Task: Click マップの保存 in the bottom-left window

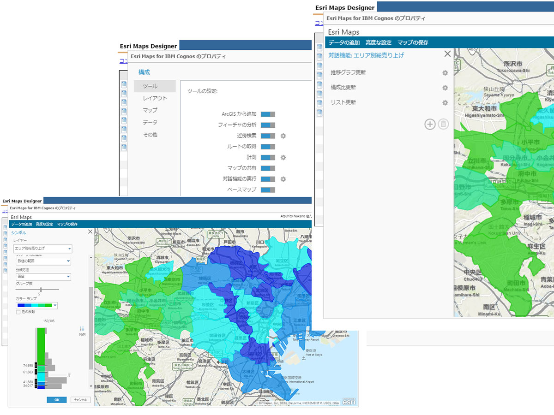Action: (67, 224)
